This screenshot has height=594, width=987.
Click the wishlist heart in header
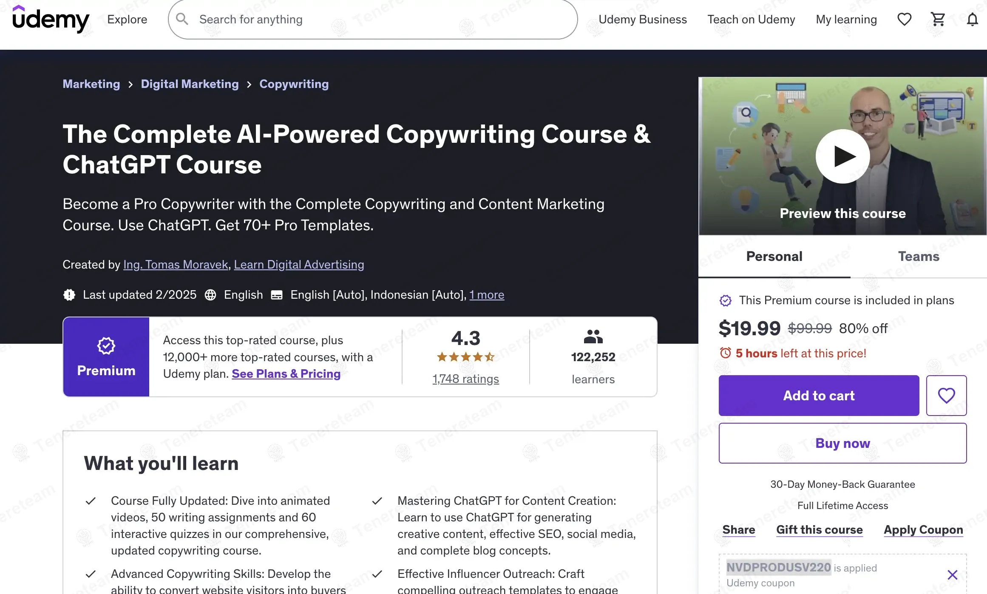point(904,20)
